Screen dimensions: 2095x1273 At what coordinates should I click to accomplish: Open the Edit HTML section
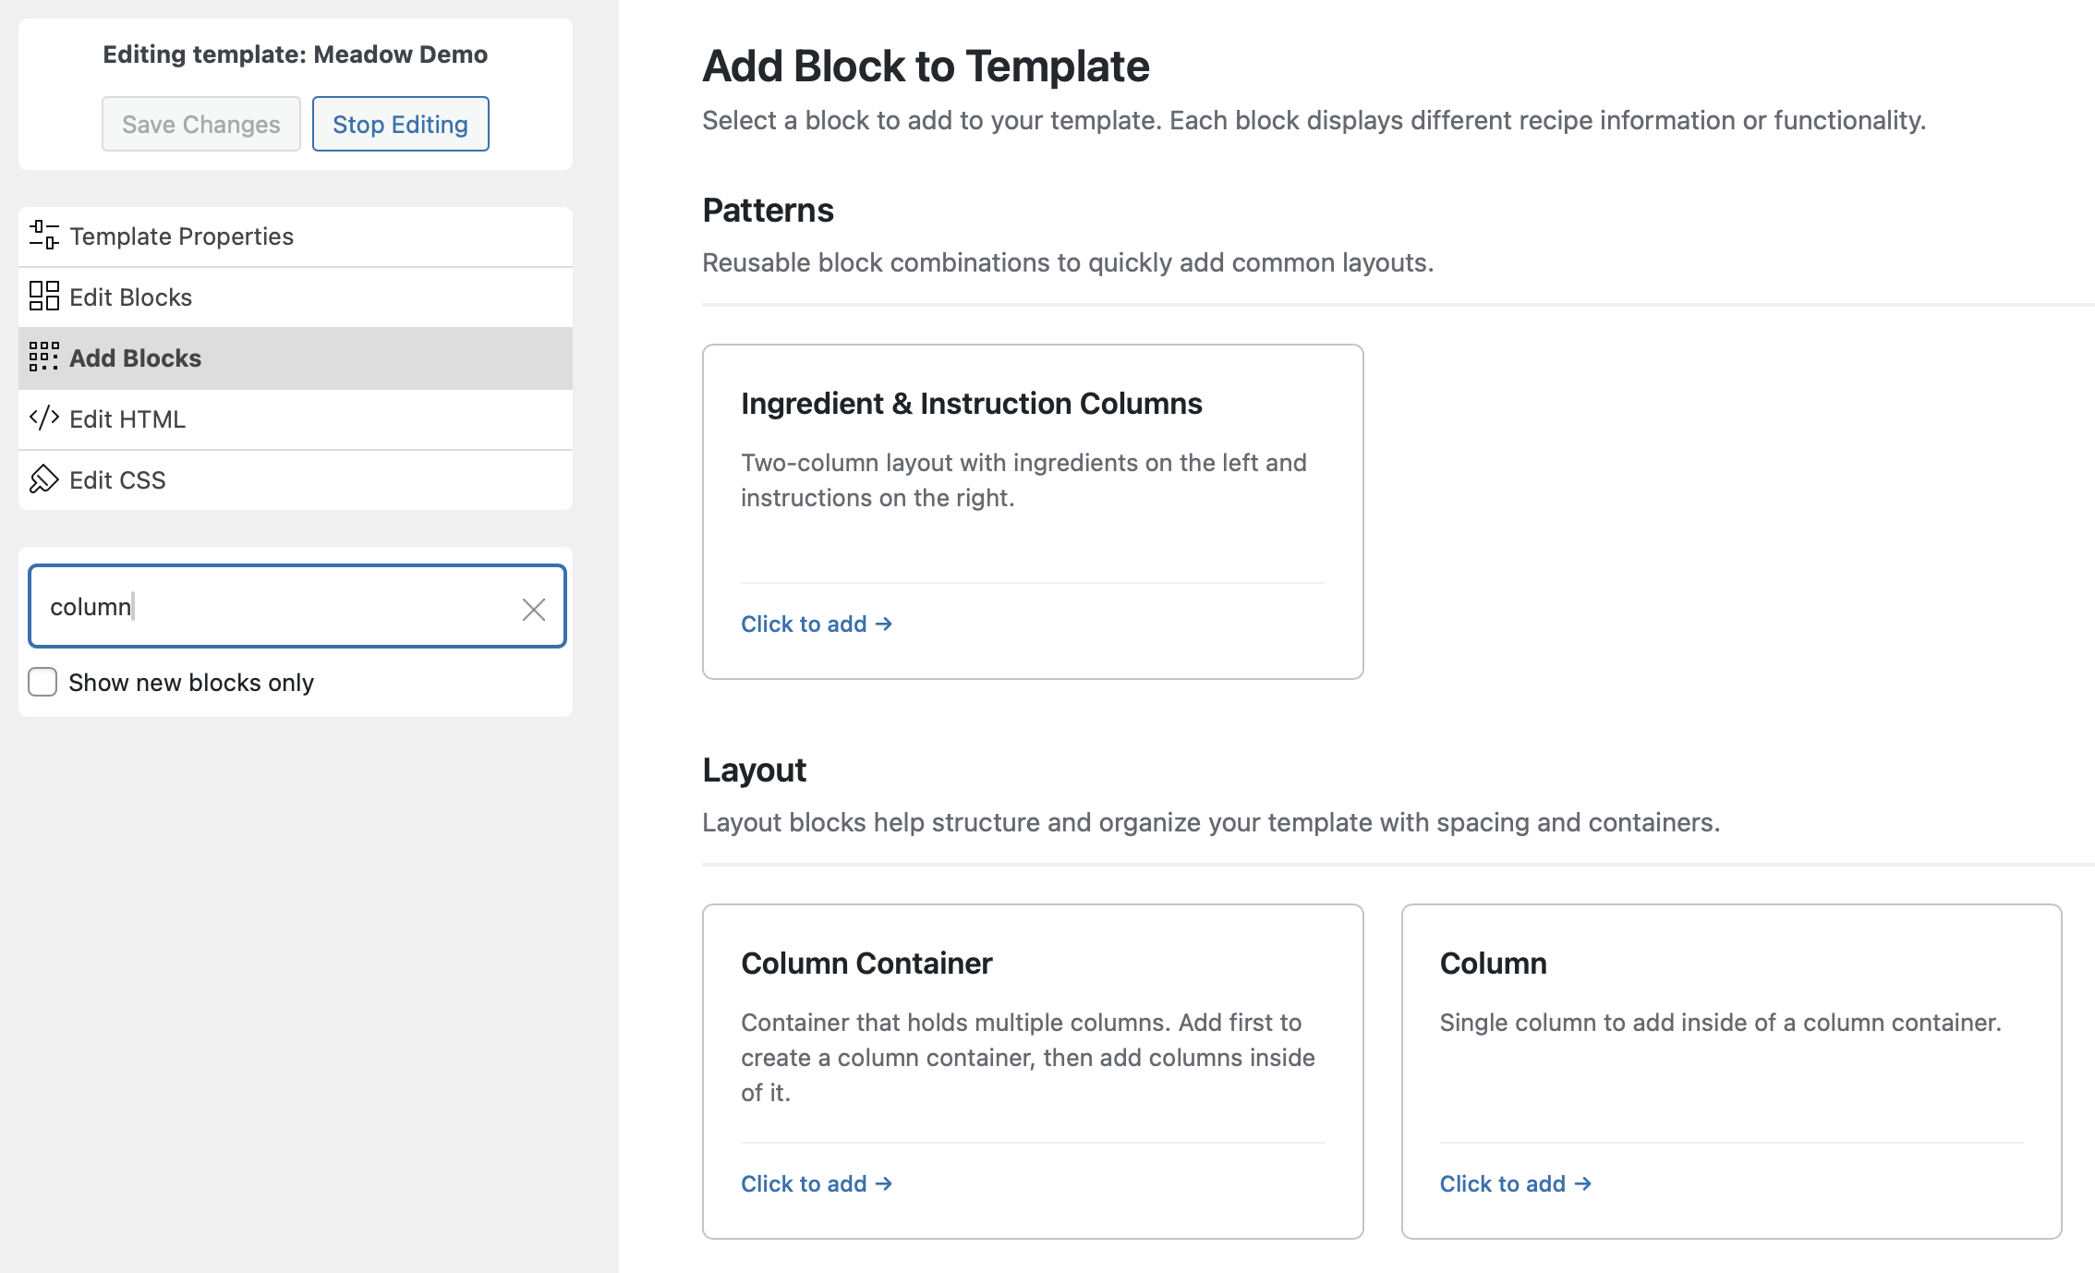[x=127, y=419]
